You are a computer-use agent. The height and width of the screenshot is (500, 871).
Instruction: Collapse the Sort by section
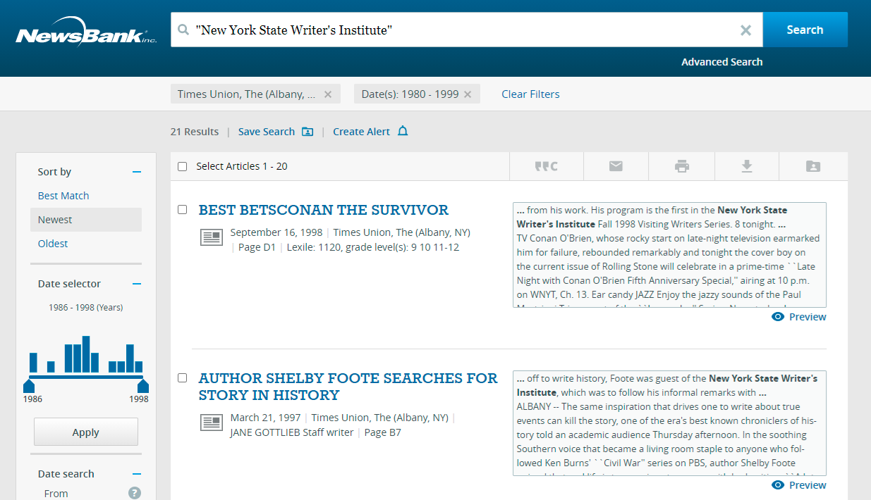coord(137,172)
